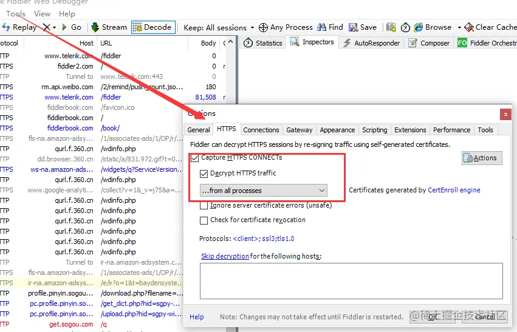This screenshot has width=517, height=332.
Task: Sort sessions by Body column header
Action: [x=204, y=43]
